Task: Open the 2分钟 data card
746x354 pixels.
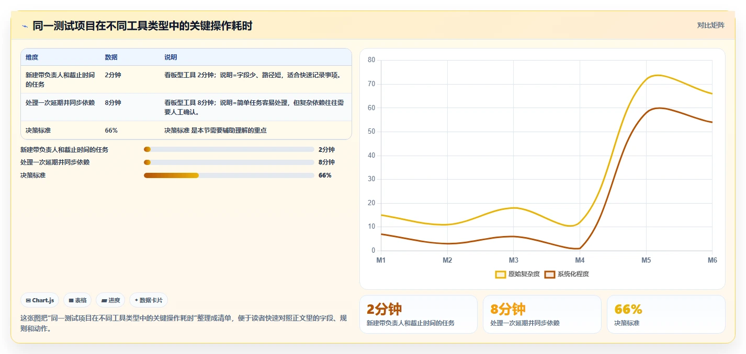Action: click(419, 314)
